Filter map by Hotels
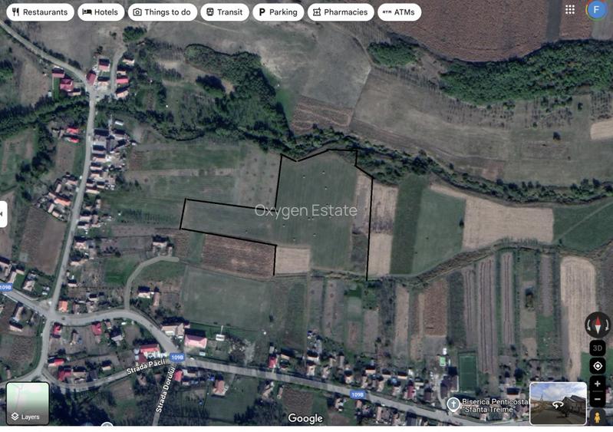Image resolution: width=613 pixels, height=432 pixels. point(101,12)
